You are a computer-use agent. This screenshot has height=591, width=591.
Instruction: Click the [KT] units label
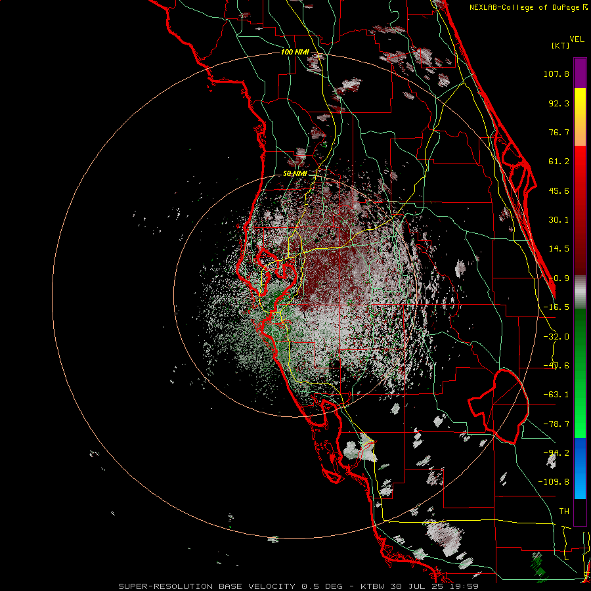[x=561, y=45]
